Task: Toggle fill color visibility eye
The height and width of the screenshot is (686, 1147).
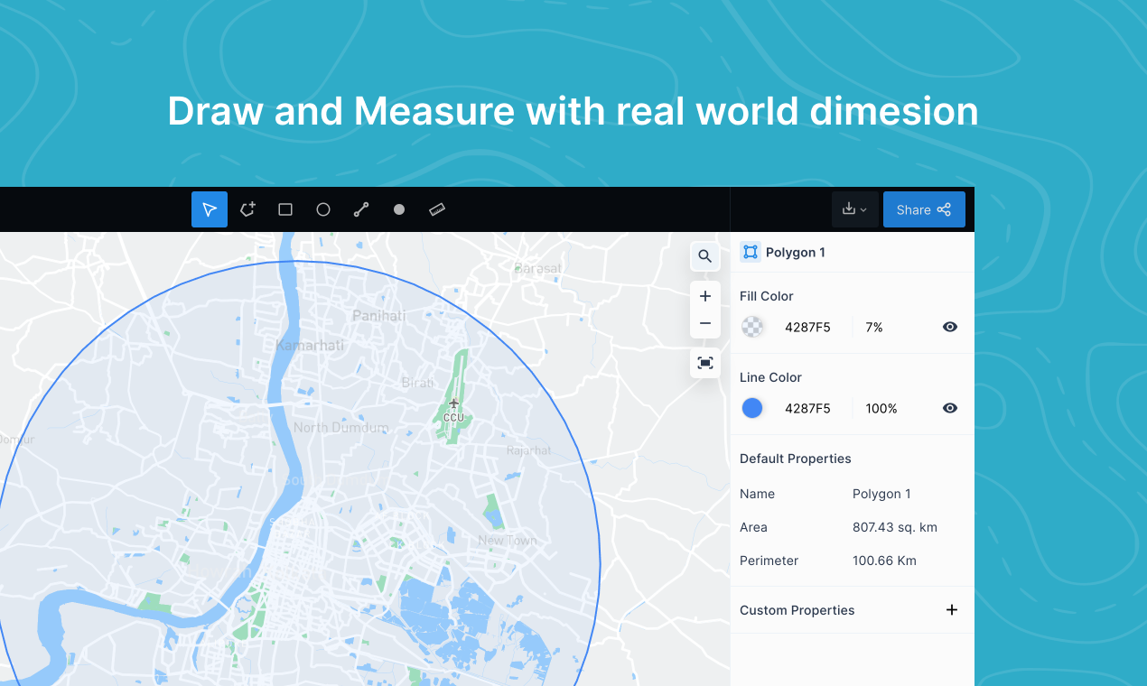Action: (x=950, y=327)
